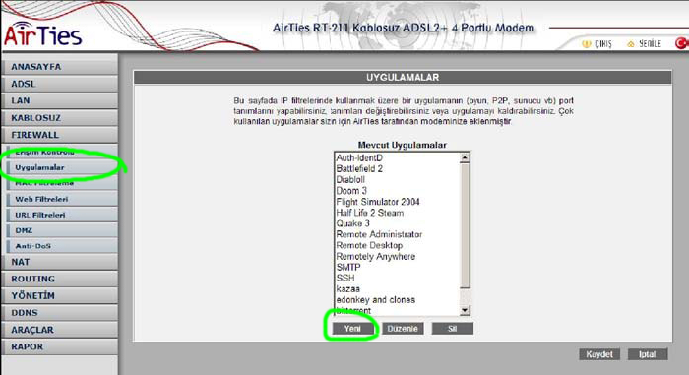This screenshot has height=375, width=689.
Task: Select the Uygulamalar submenu item
Action: (62, 167)
